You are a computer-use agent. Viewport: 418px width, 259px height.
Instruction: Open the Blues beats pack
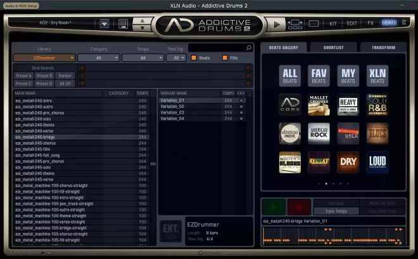(x=377, y=133)
